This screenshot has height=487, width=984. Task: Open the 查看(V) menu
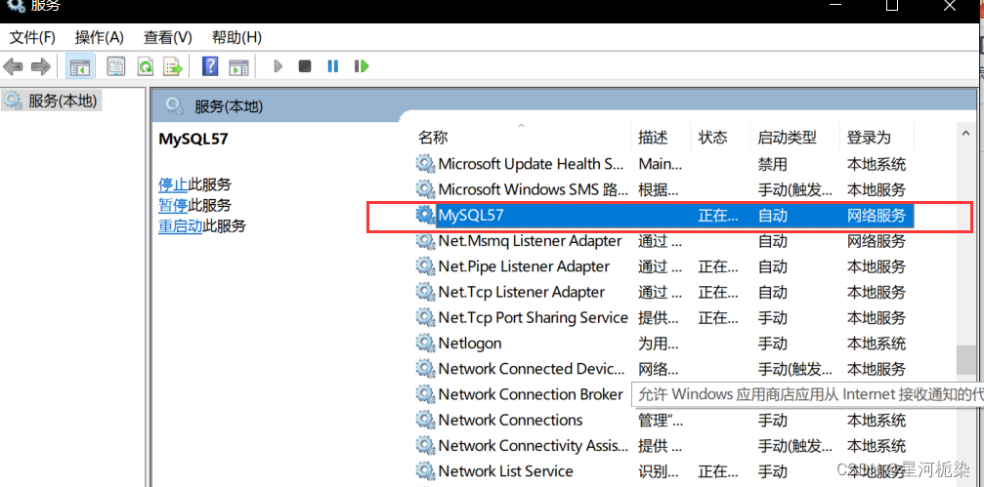(167, 38)
